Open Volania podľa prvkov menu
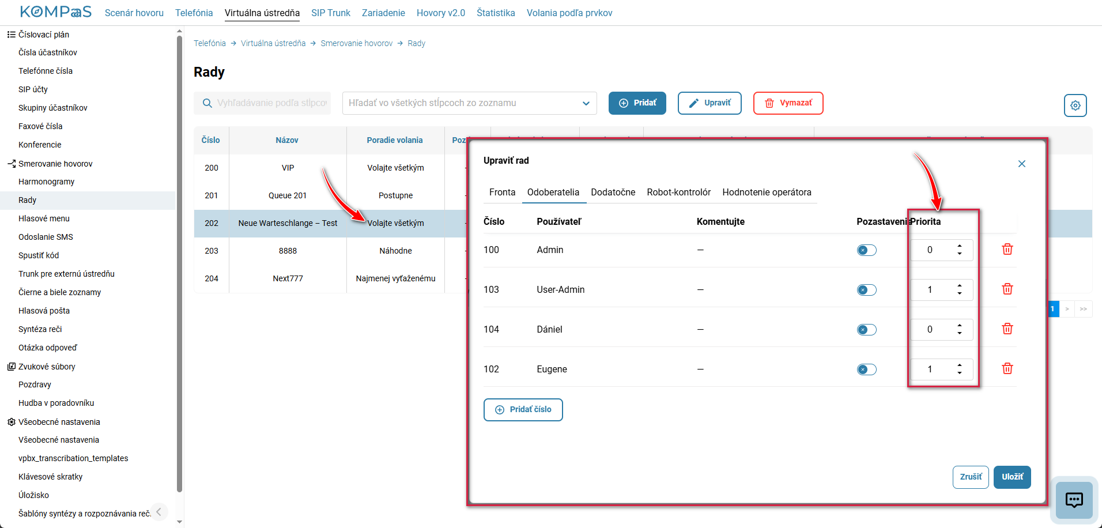The height and width of the screenshot is (528, 1102). tap(569, 13)
